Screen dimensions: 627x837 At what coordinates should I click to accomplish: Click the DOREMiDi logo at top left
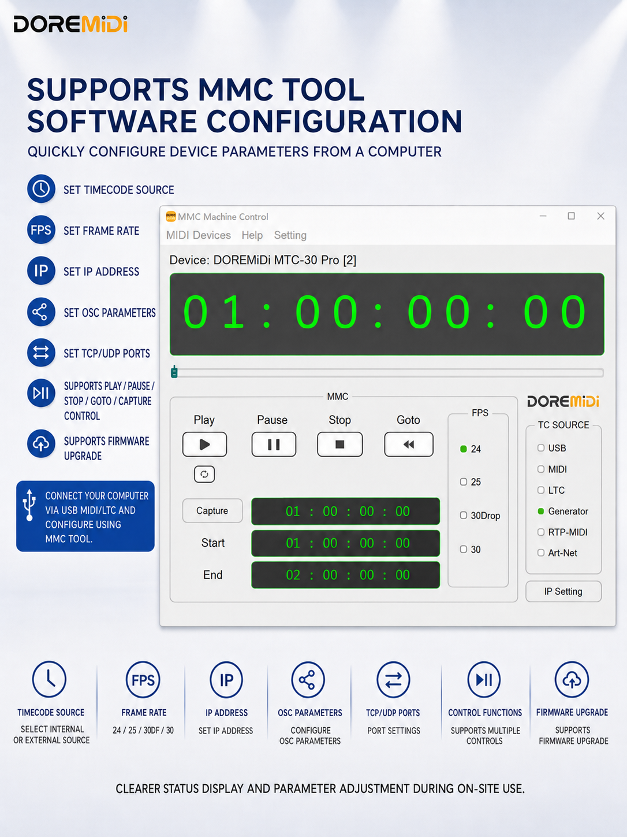point(70,24)
